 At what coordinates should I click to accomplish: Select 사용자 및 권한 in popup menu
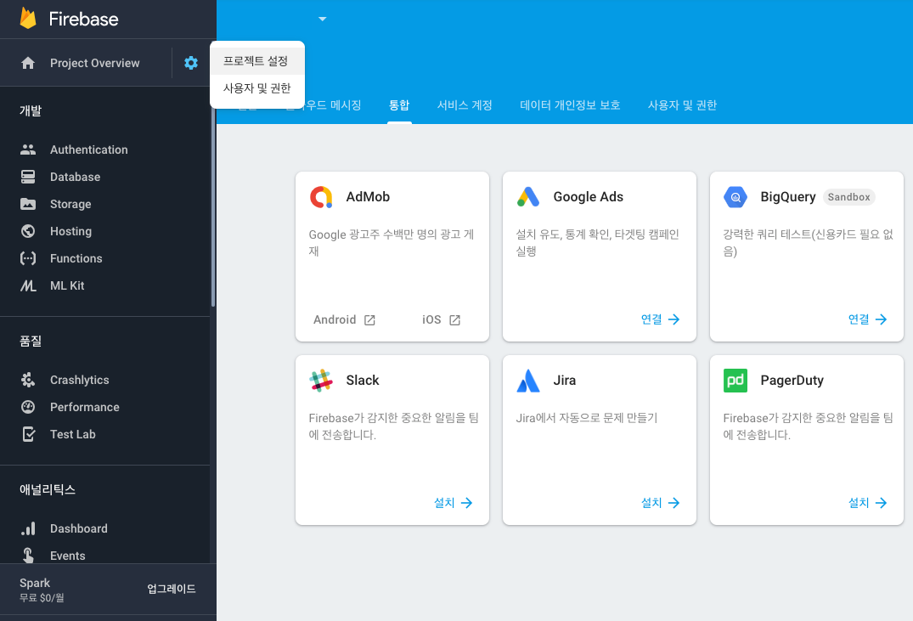(x=256, y=88)
